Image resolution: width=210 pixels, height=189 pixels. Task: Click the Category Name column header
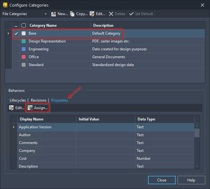click(59, 25)
